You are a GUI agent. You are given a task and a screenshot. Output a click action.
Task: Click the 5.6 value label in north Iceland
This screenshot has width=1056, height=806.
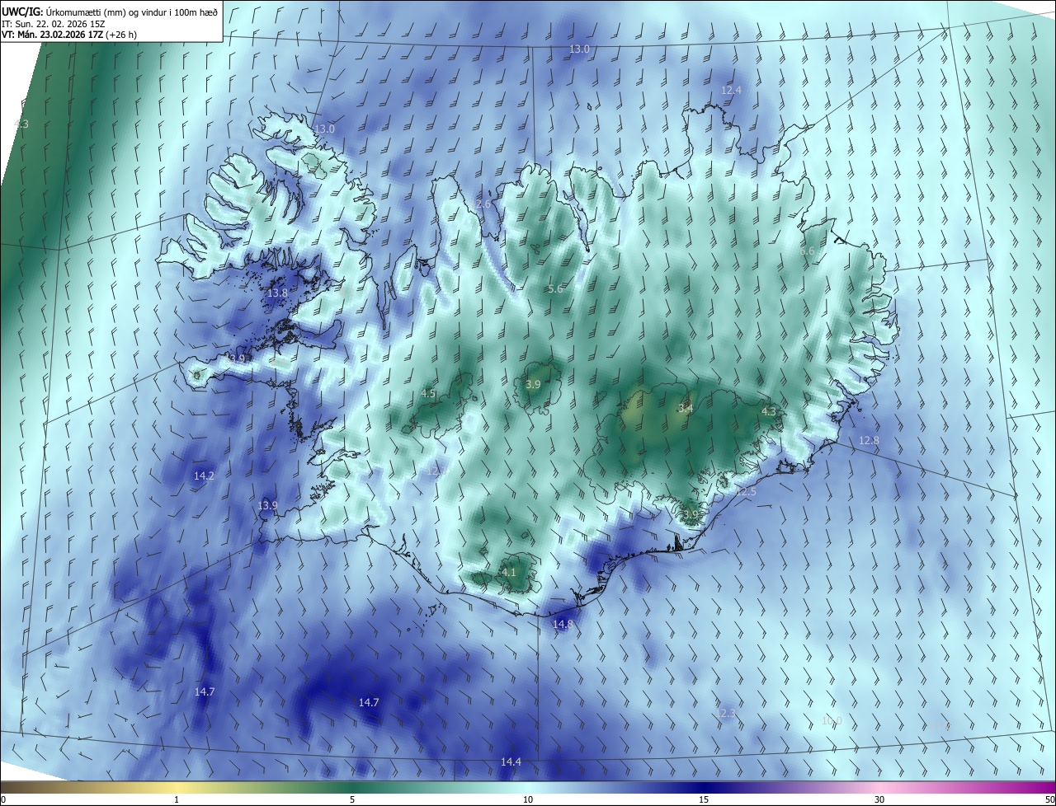(555, 288)
